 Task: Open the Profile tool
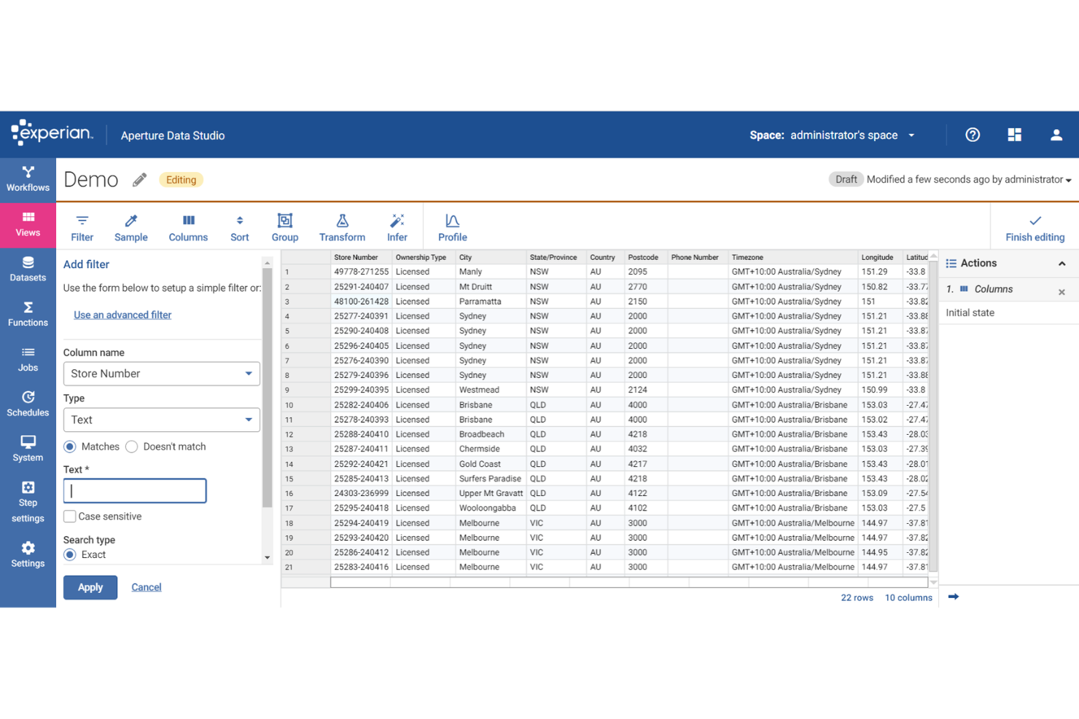452,227
